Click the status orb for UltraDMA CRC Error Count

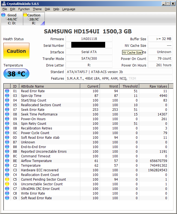[7, 189]
